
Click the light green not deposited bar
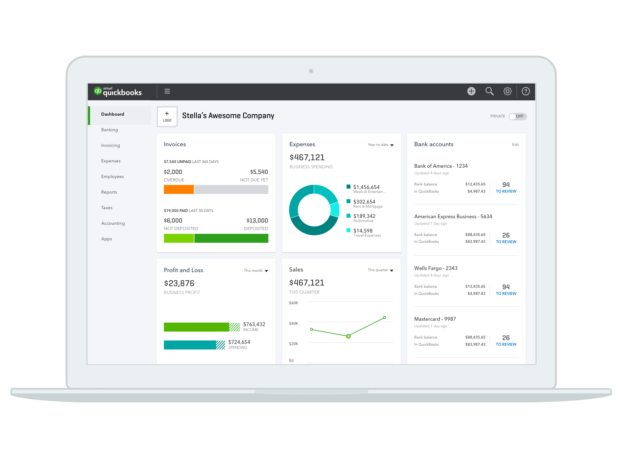179,238
